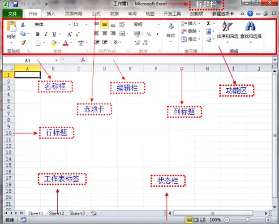The image size is (279, 224).
Task: Click the Copy icon
Action: [x=23, y=33]
